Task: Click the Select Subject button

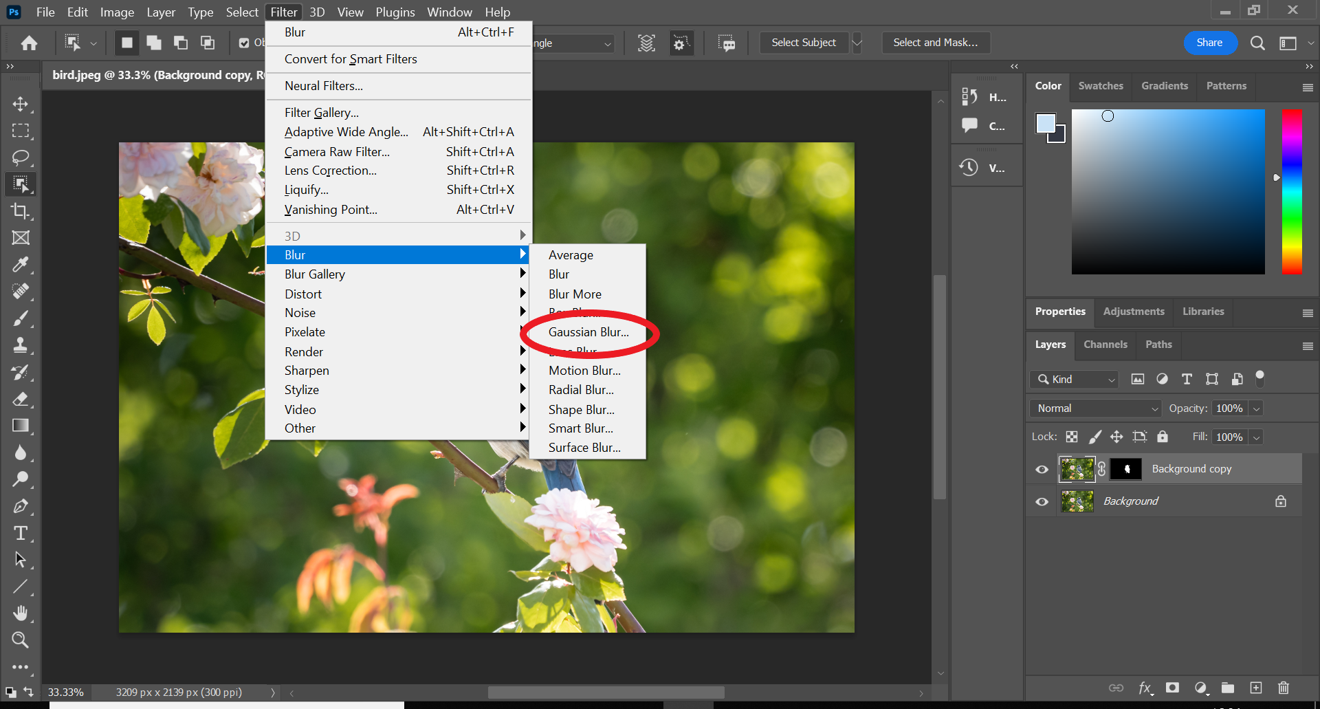Action: coord(804,43)
